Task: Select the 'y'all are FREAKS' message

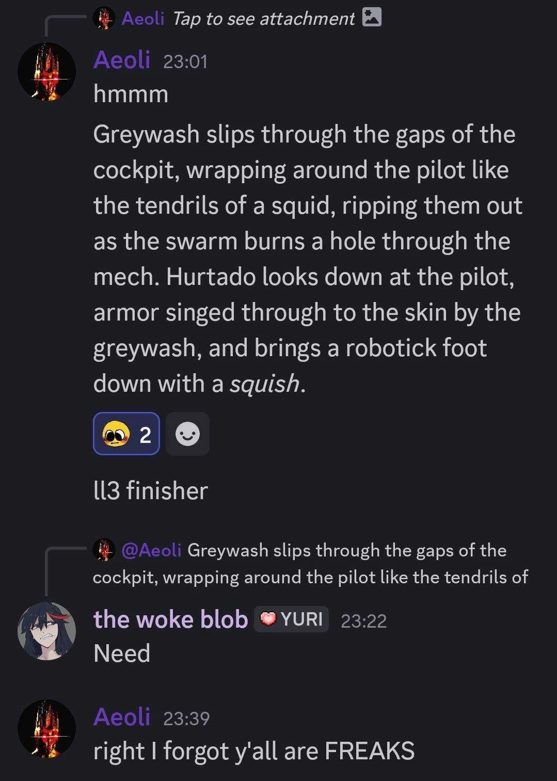Action: point(254,751)
